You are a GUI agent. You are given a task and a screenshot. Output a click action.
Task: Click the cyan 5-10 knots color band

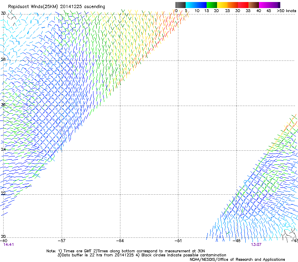(191, 5)
